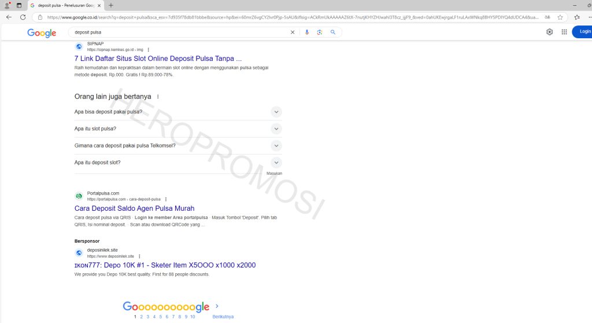This screenshot has height=323, width=592.
Task: Open the Google apps grid
Action: pos(564,32)
